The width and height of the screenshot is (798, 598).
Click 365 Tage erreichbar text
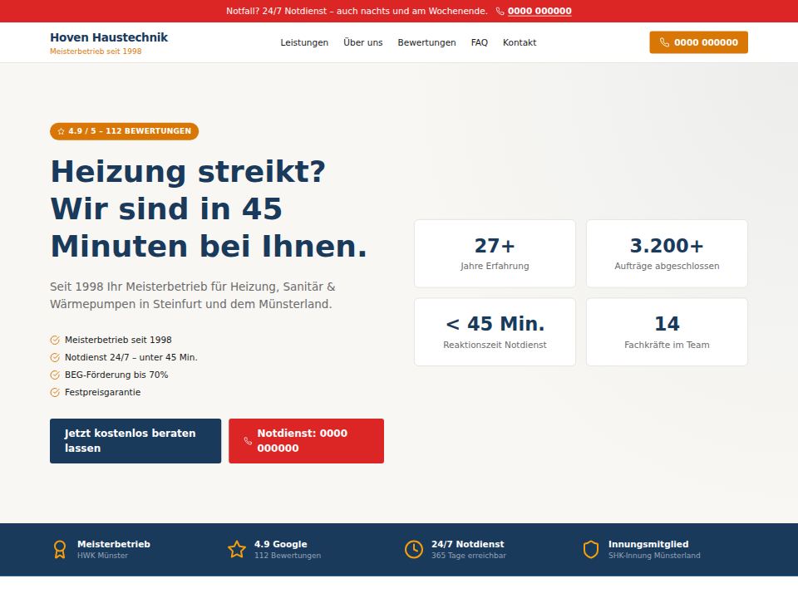469,556
